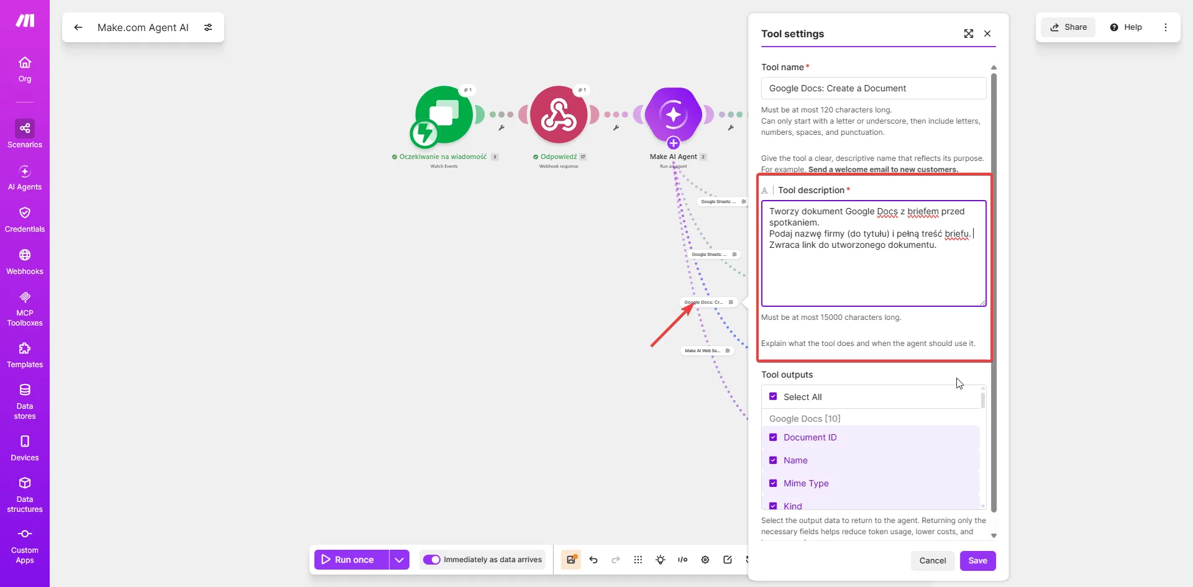Go to Scenarios in the sidebar

coord(25,134)
